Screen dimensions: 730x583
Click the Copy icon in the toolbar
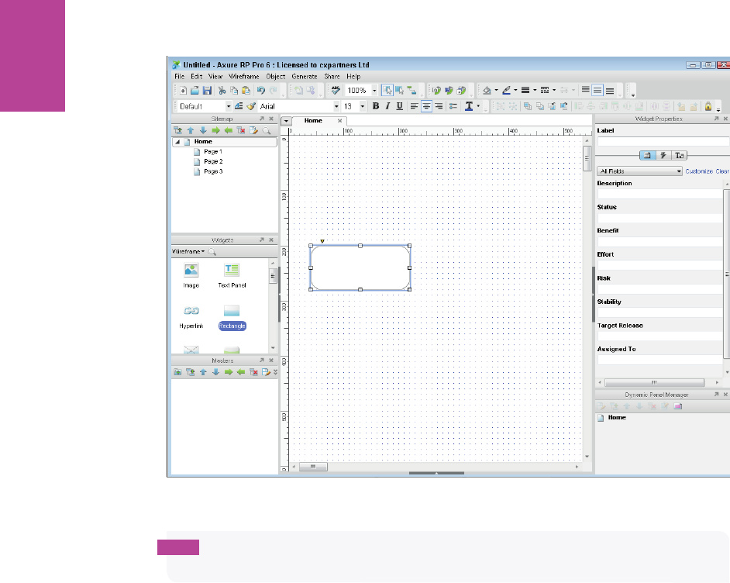pyautogui.click(x=234, y=91)
